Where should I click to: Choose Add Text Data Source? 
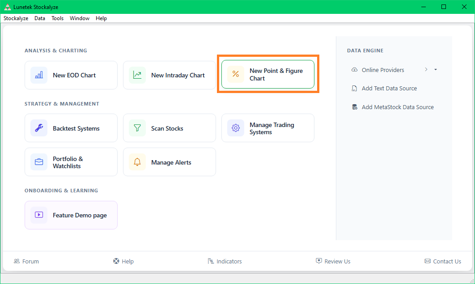pyautogui.click(x=389, y=89)
